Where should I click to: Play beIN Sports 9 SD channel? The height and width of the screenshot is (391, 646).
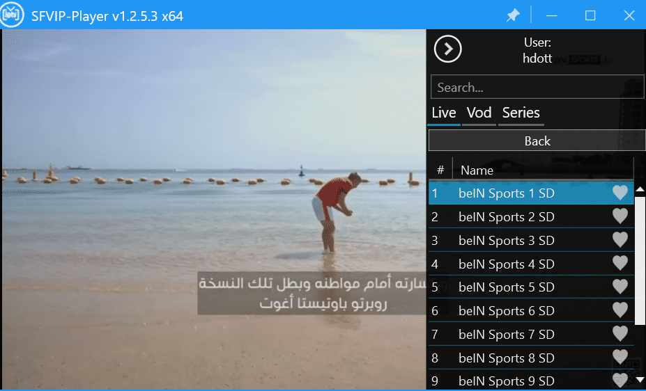click(x=531, y=381)
